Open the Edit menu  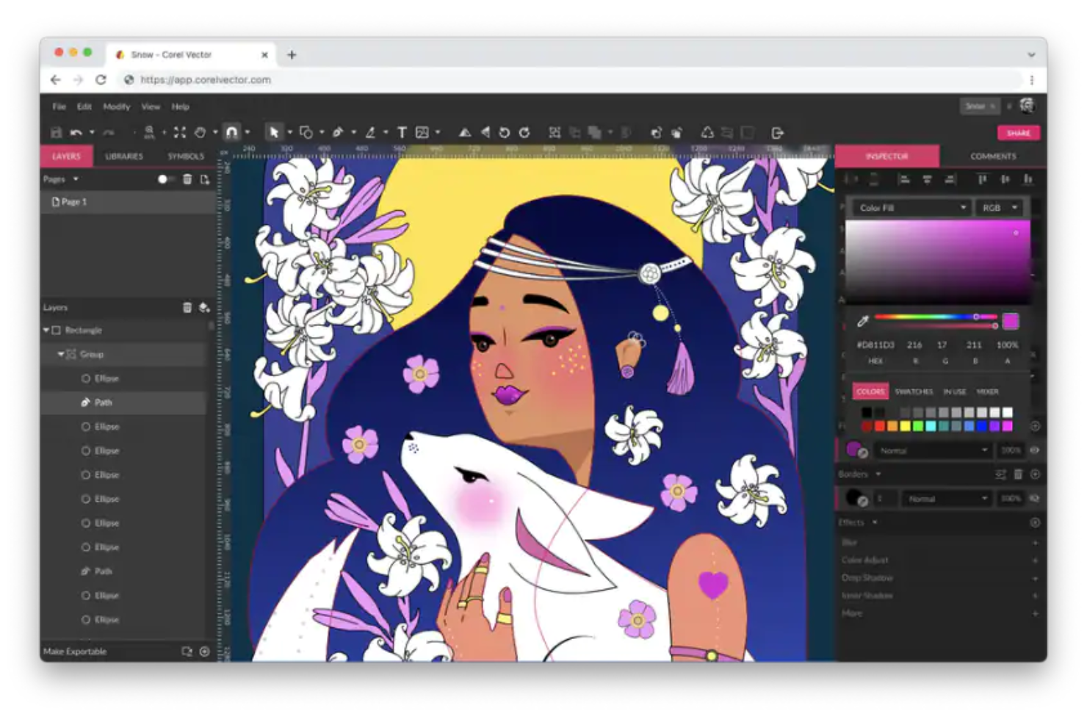[84, 107]
